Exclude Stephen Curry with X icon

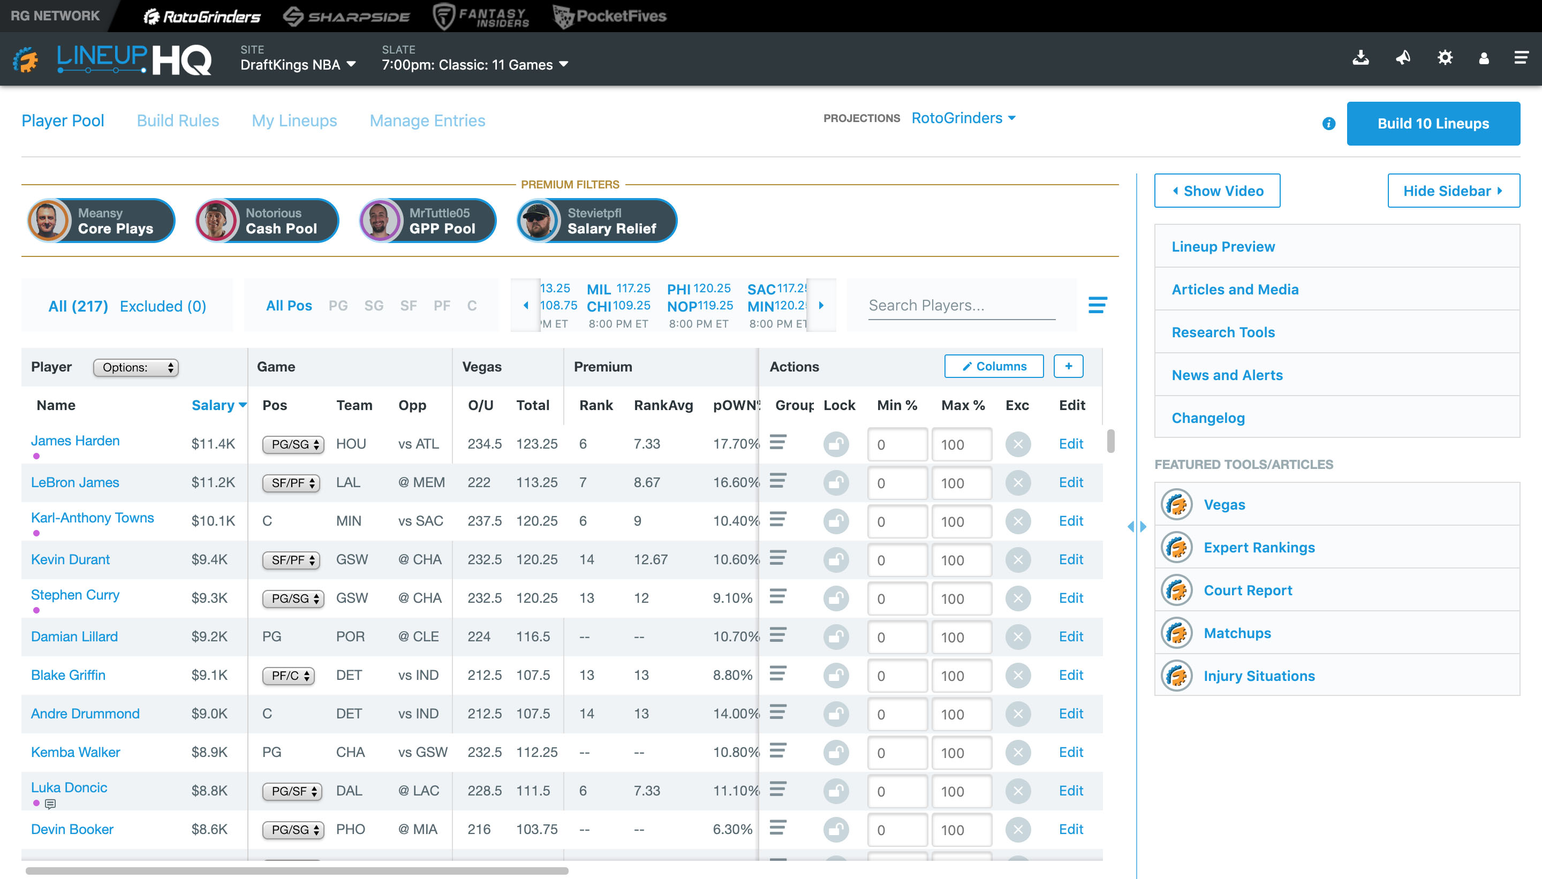pyautogui.click(x=1018, y=598)
